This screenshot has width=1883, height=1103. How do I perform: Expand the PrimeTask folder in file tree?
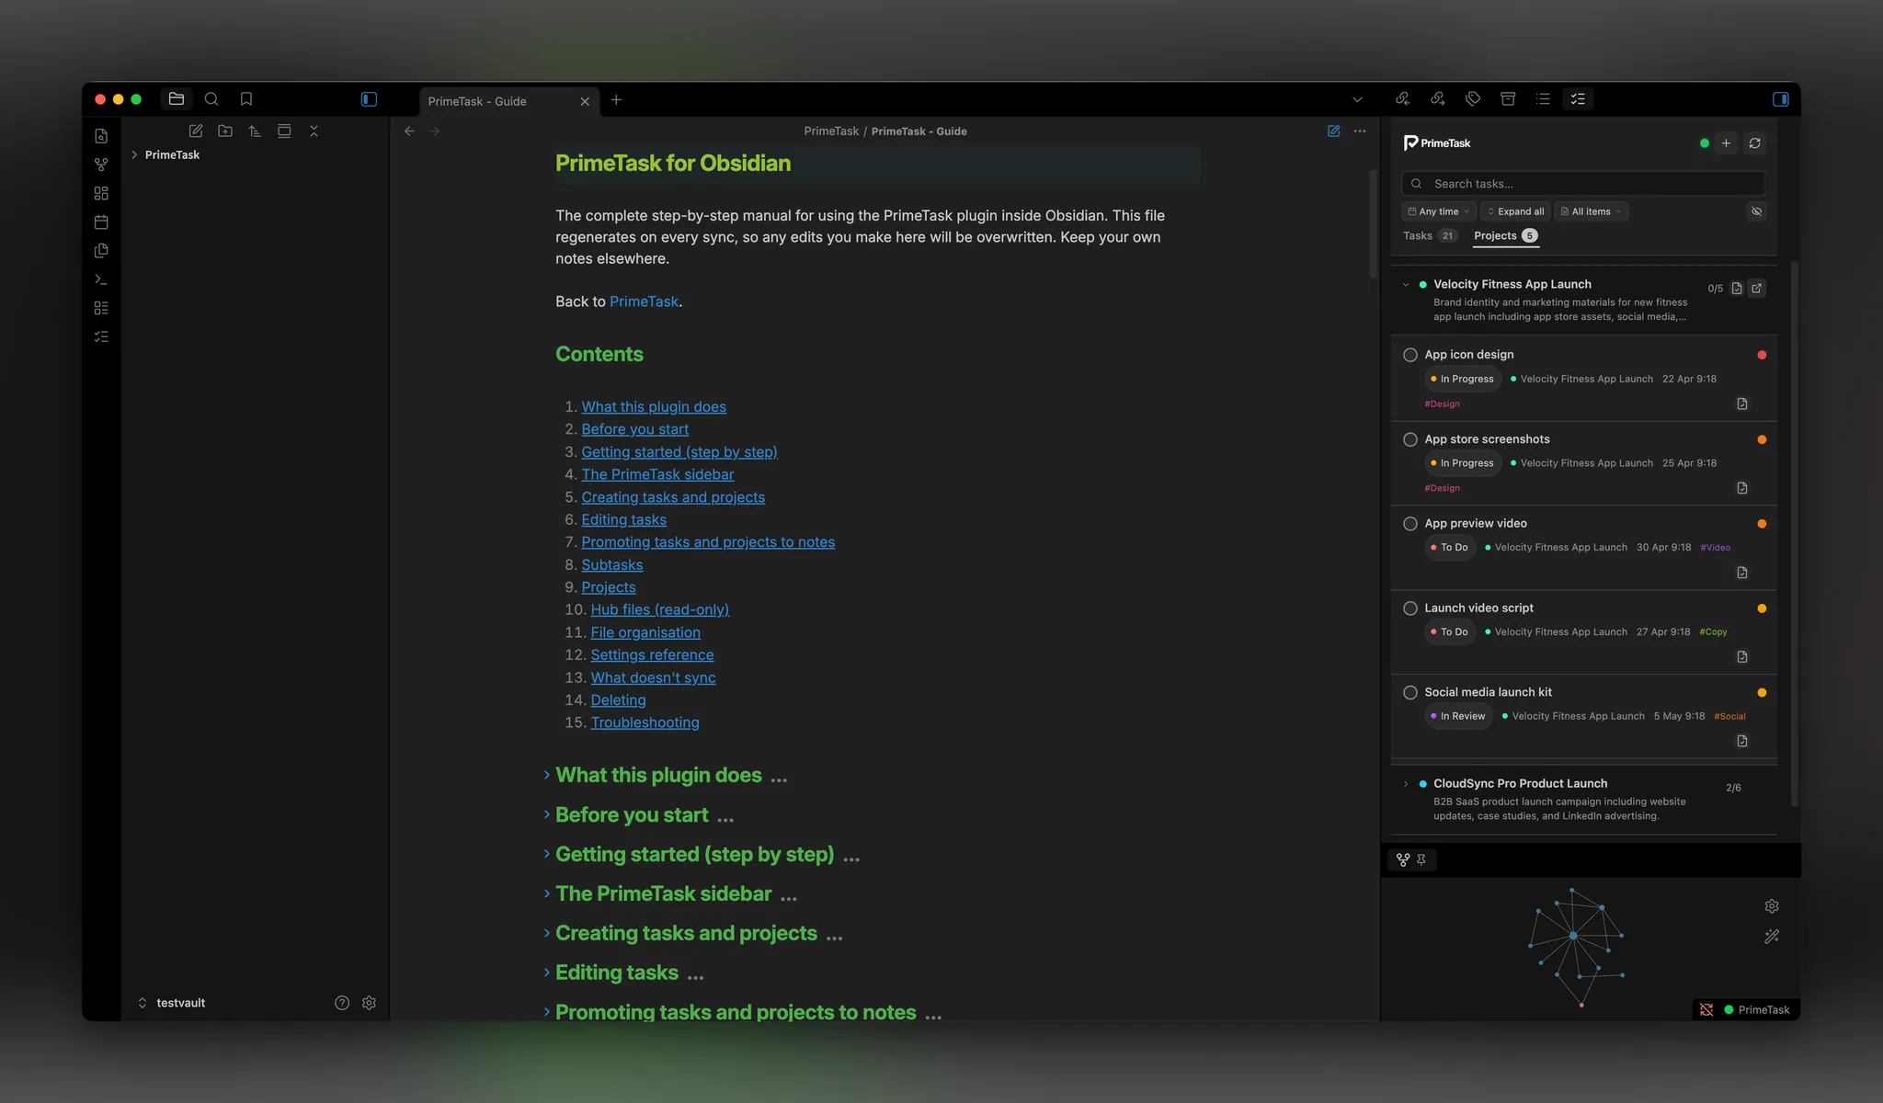click(x=134, y=155)
